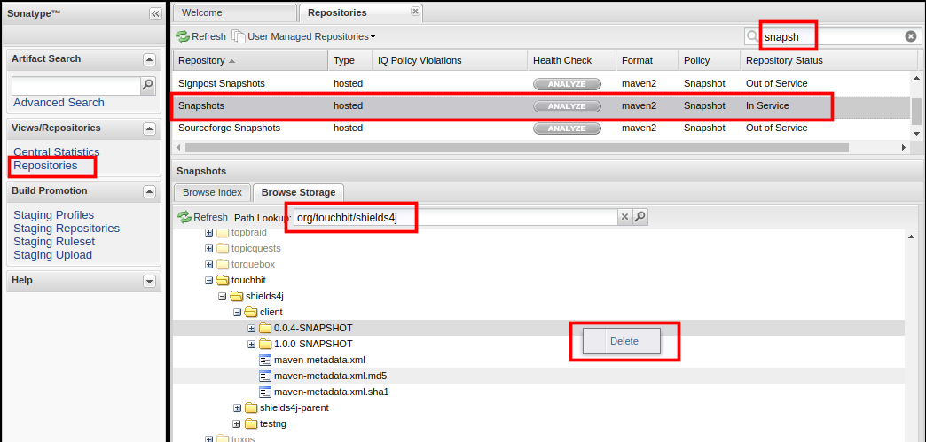Click the maven-metadata.xml.sha1 file icon

(x=265, y=392)
